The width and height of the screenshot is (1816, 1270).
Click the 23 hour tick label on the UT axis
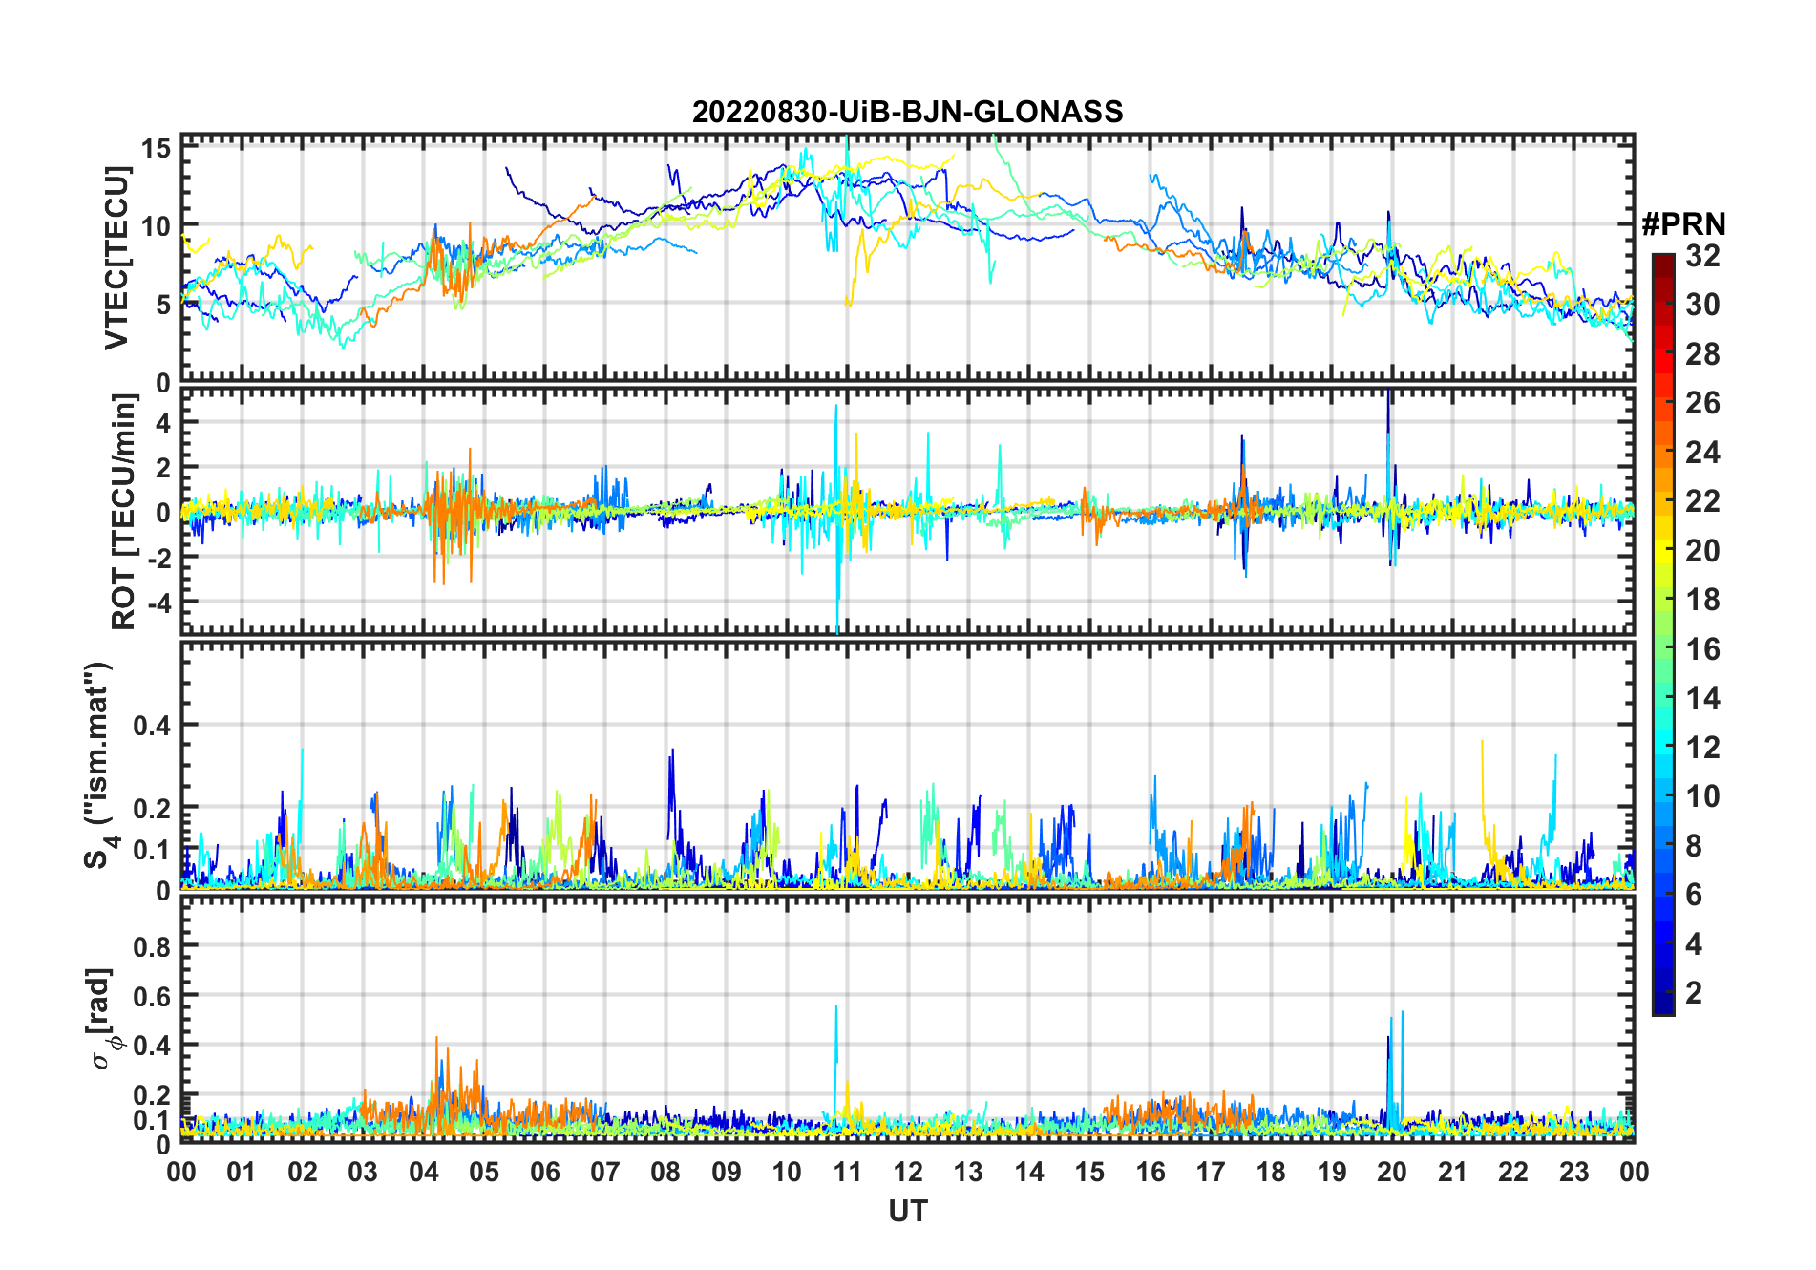(x=1573, y=1173)
